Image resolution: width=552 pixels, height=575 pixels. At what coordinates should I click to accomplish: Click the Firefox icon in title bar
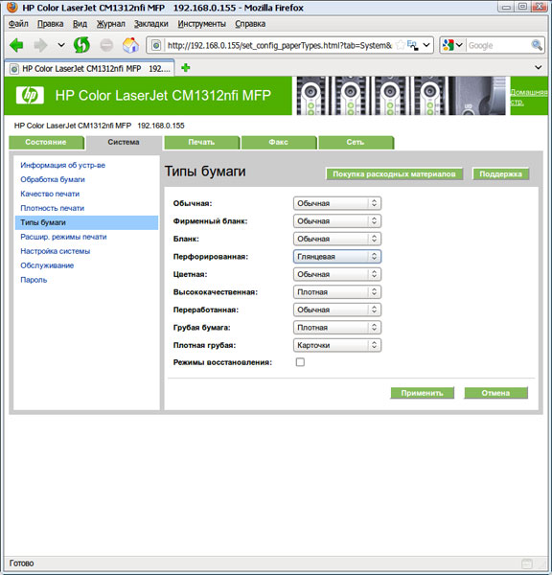[x=12, y=7]
